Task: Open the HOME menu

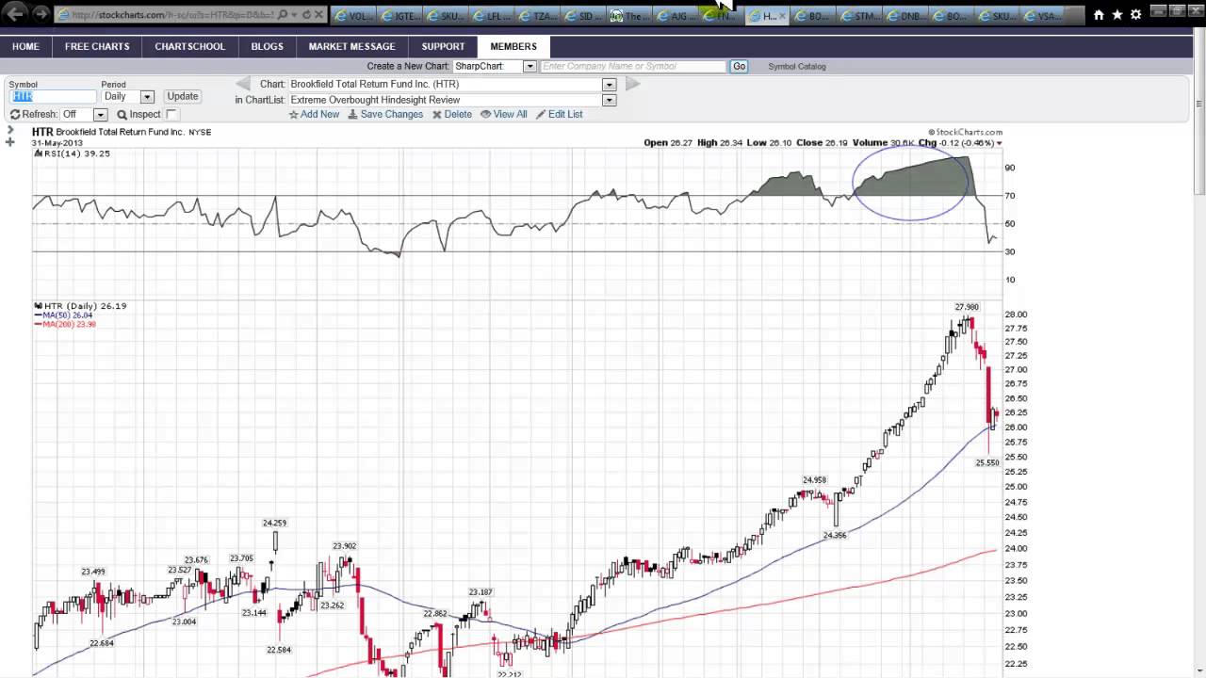Action: [x=25, y=46]
